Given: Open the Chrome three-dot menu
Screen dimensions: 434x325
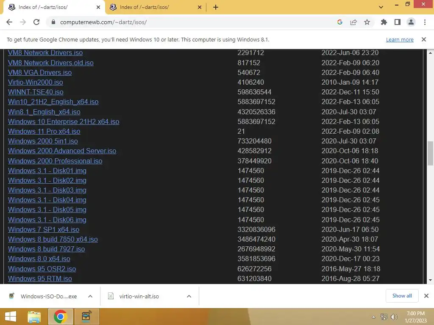Looking at the screenshot, I should point(425,22).
